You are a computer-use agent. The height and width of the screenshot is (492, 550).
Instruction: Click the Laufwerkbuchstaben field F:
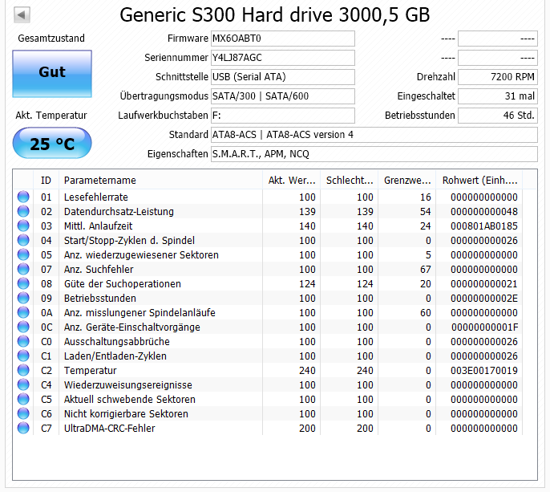[x=283, y=116]
